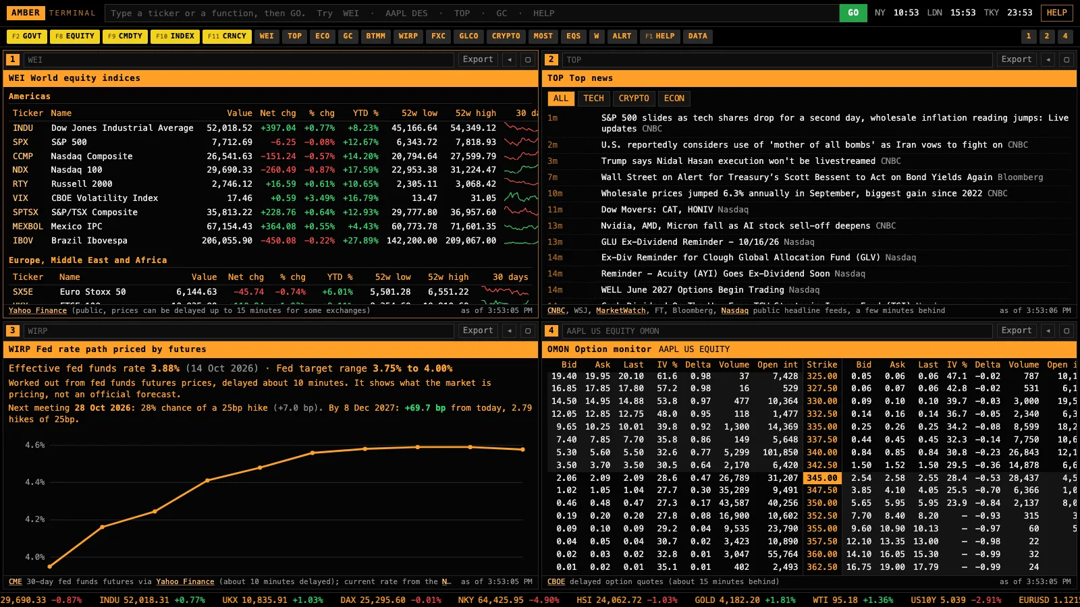This screenshot has width=1080, height=607.
Task: Select the VIX CBOE Volatility Index row
Action: [x=272, y=198]
